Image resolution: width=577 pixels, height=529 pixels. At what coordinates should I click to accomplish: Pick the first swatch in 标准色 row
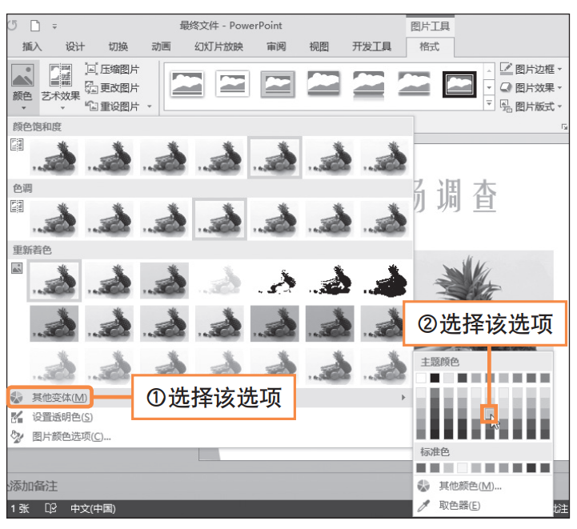[x=421, y=467]
